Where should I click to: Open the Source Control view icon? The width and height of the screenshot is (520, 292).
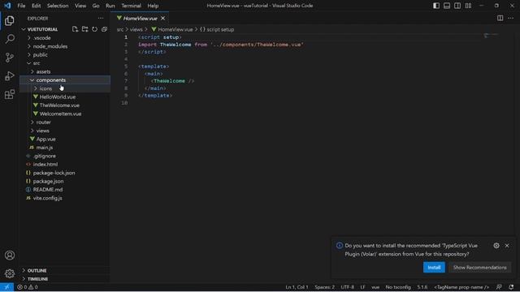coord(10,58)
